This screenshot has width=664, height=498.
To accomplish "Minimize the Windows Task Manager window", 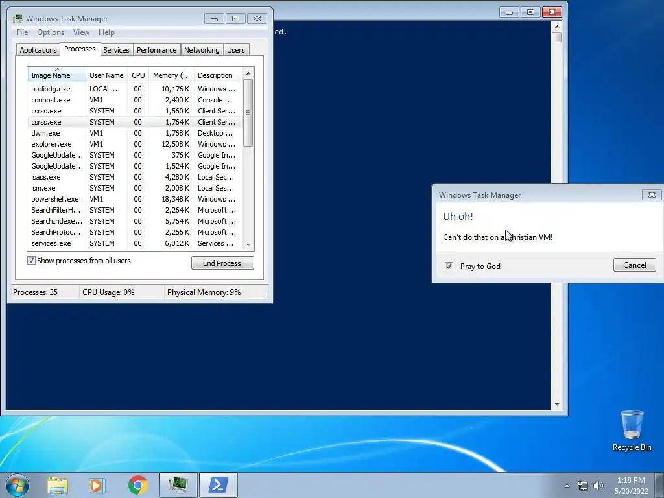I will (214, 19).
